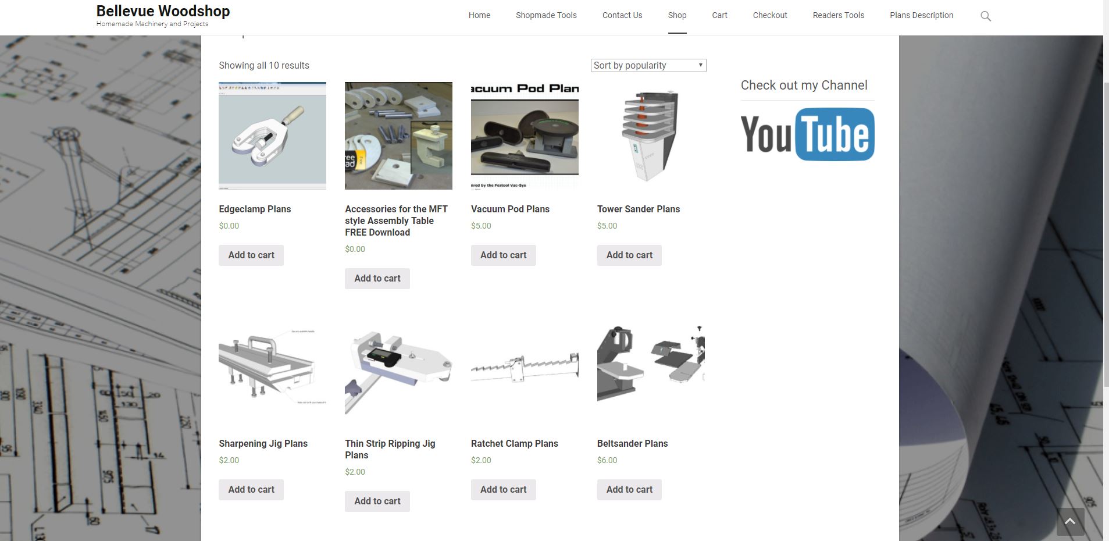This screenshot has width=1109, height=541.
Task: Open the MFT Accessories product image
Action: point(398,136)
